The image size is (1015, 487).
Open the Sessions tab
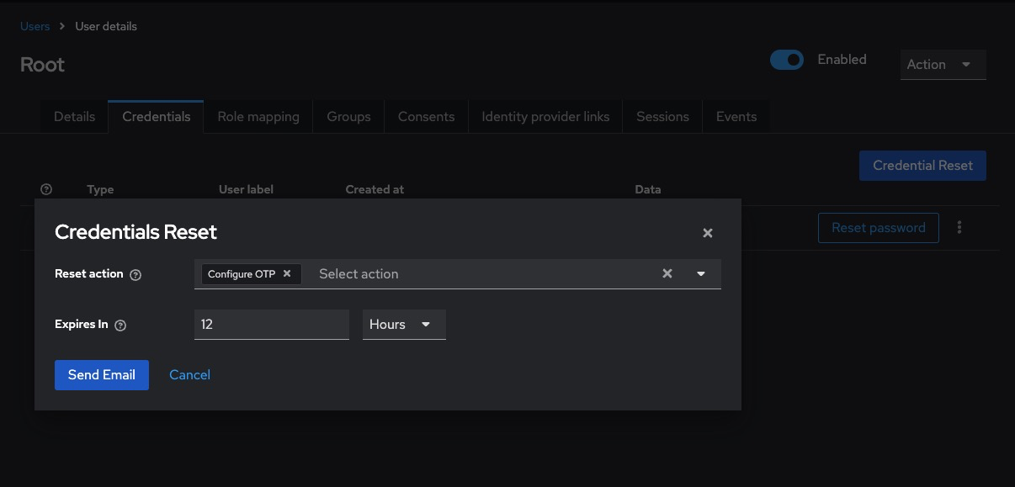tap(662, 117)
